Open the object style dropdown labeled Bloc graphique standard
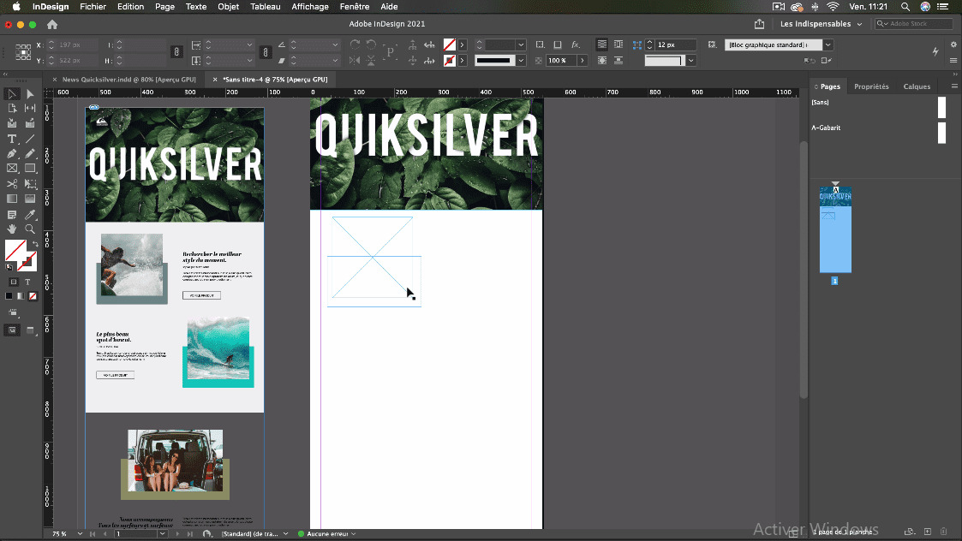 [x=775, y=44]
